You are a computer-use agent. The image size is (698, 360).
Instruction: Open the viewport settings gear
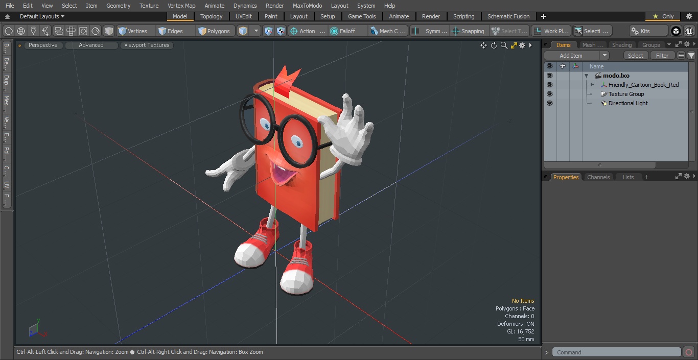(x=522, y=45)
